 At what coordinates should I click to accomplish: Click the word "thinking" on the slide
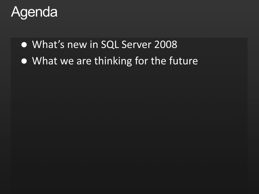click(x=113, y=61)
